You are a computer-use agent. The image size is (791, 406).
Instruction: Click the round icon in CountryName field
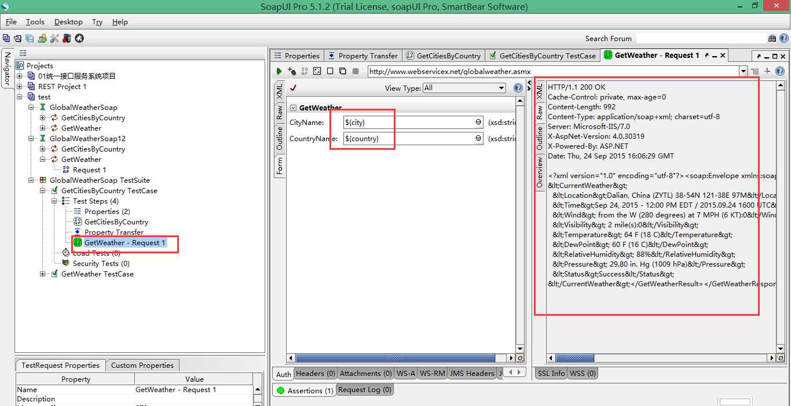478,139
